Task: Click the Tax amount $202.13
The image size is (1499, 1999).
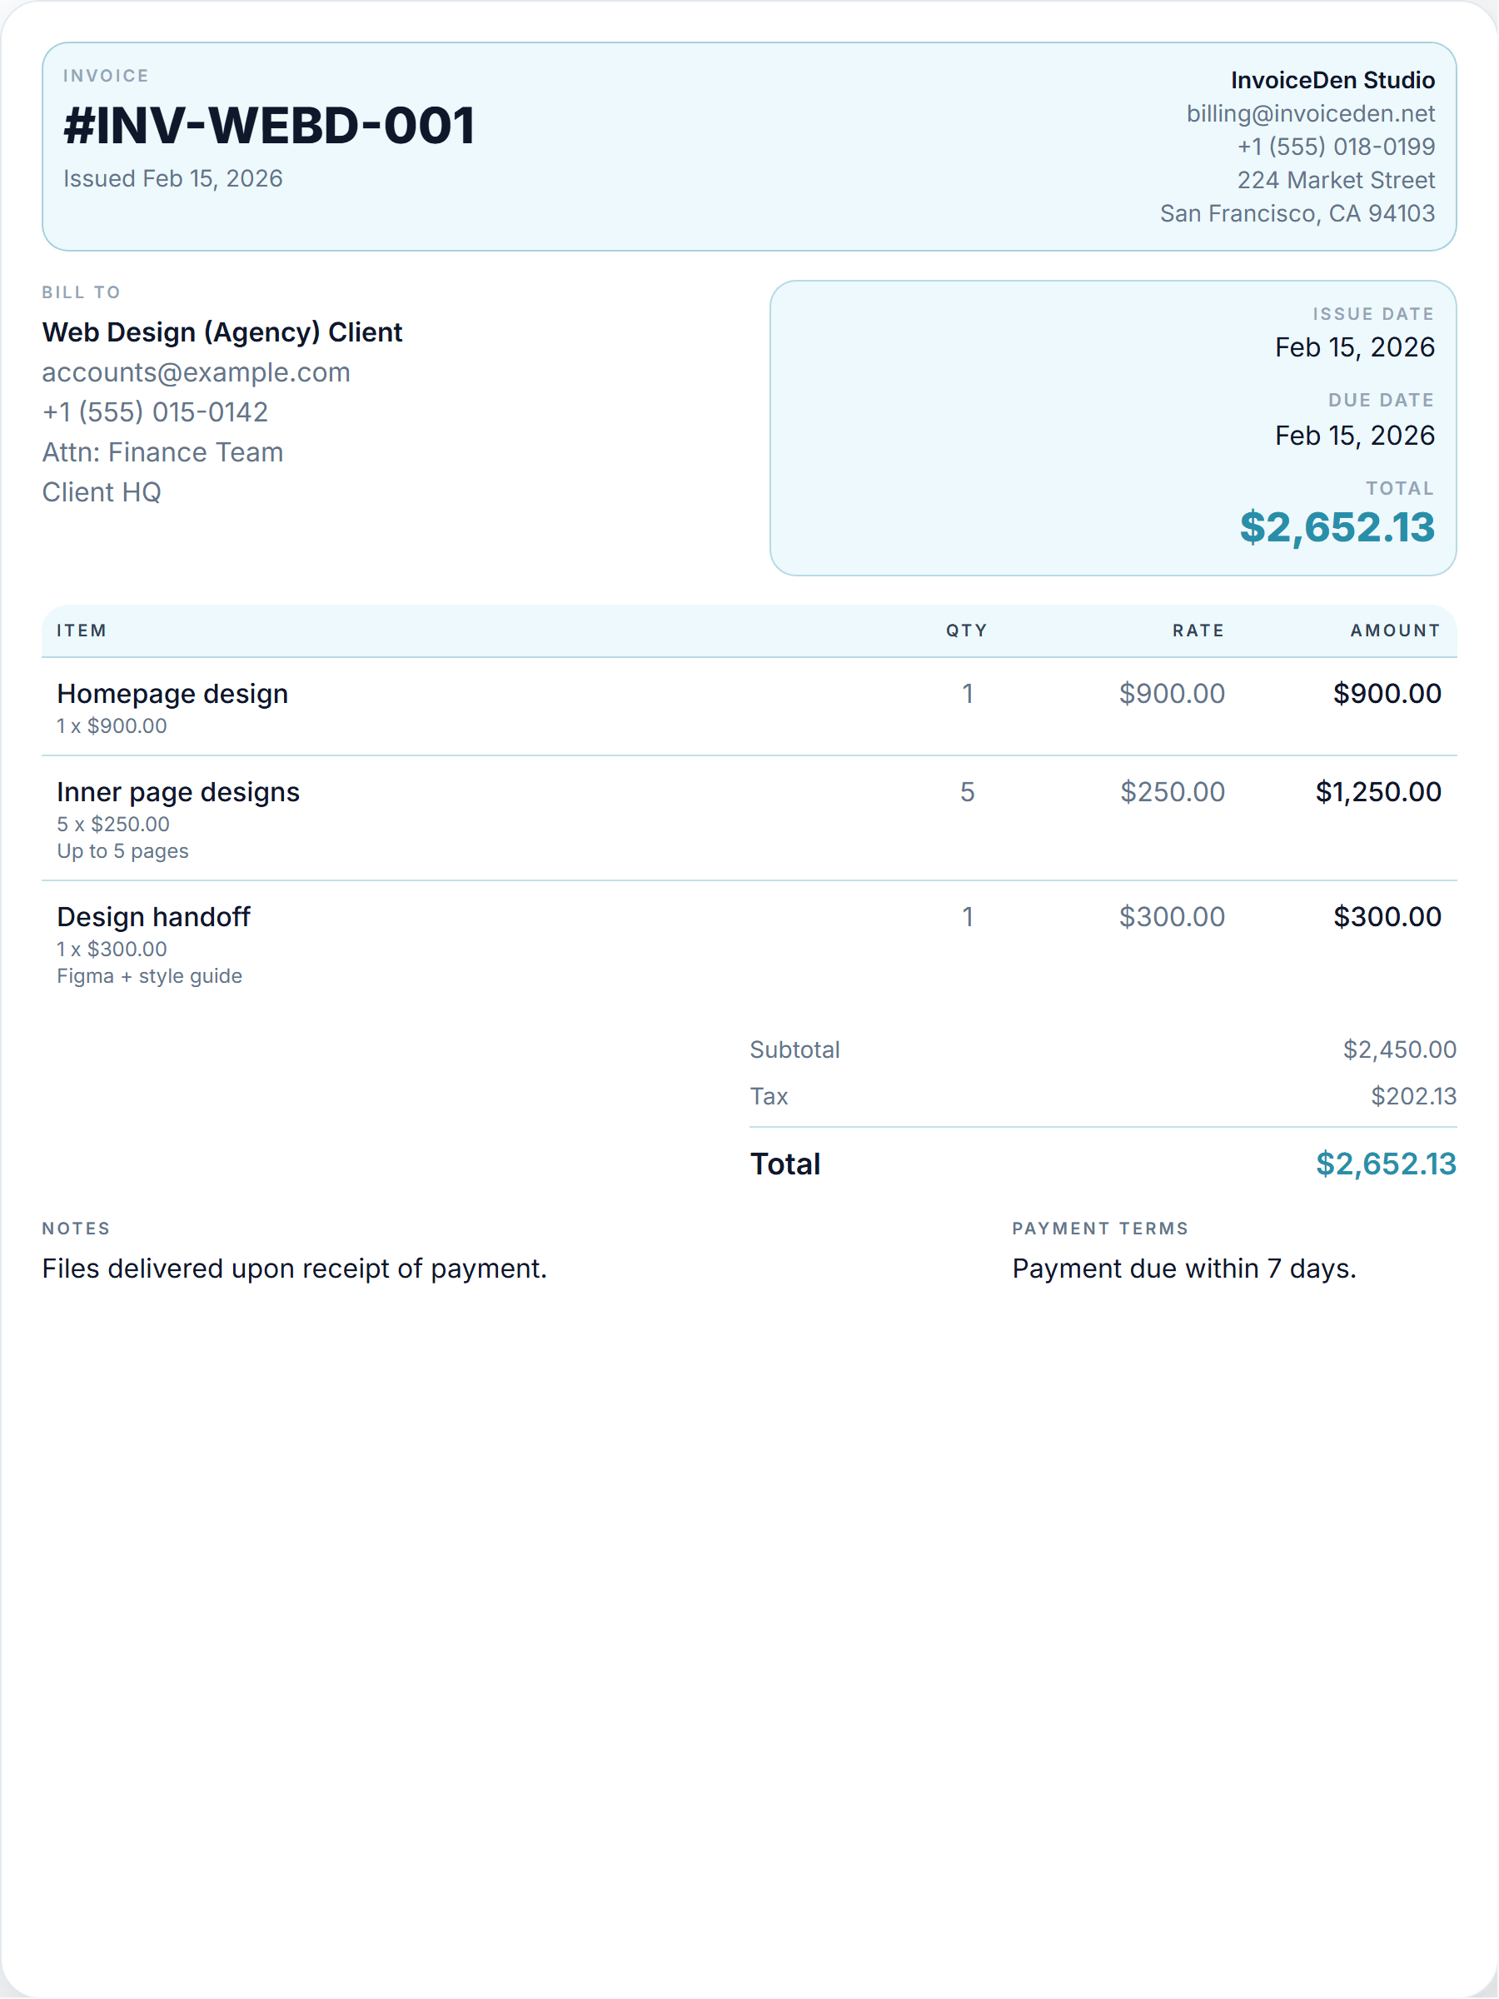Action: 1413,1096
